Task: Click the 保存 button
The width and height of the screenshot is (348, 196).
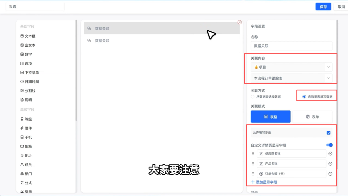Action: click(x=323, y=7)
